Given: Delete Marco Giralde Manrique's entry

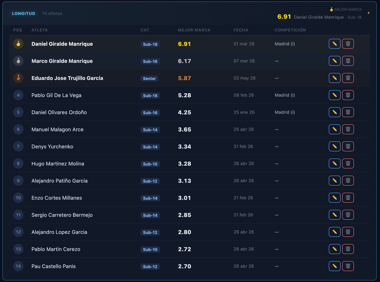Looking at the screenshot, I should (x=348, y=61).
